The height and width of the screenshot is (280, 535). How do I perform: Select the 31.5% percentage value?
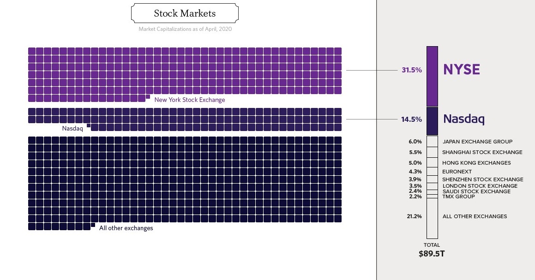411,70
